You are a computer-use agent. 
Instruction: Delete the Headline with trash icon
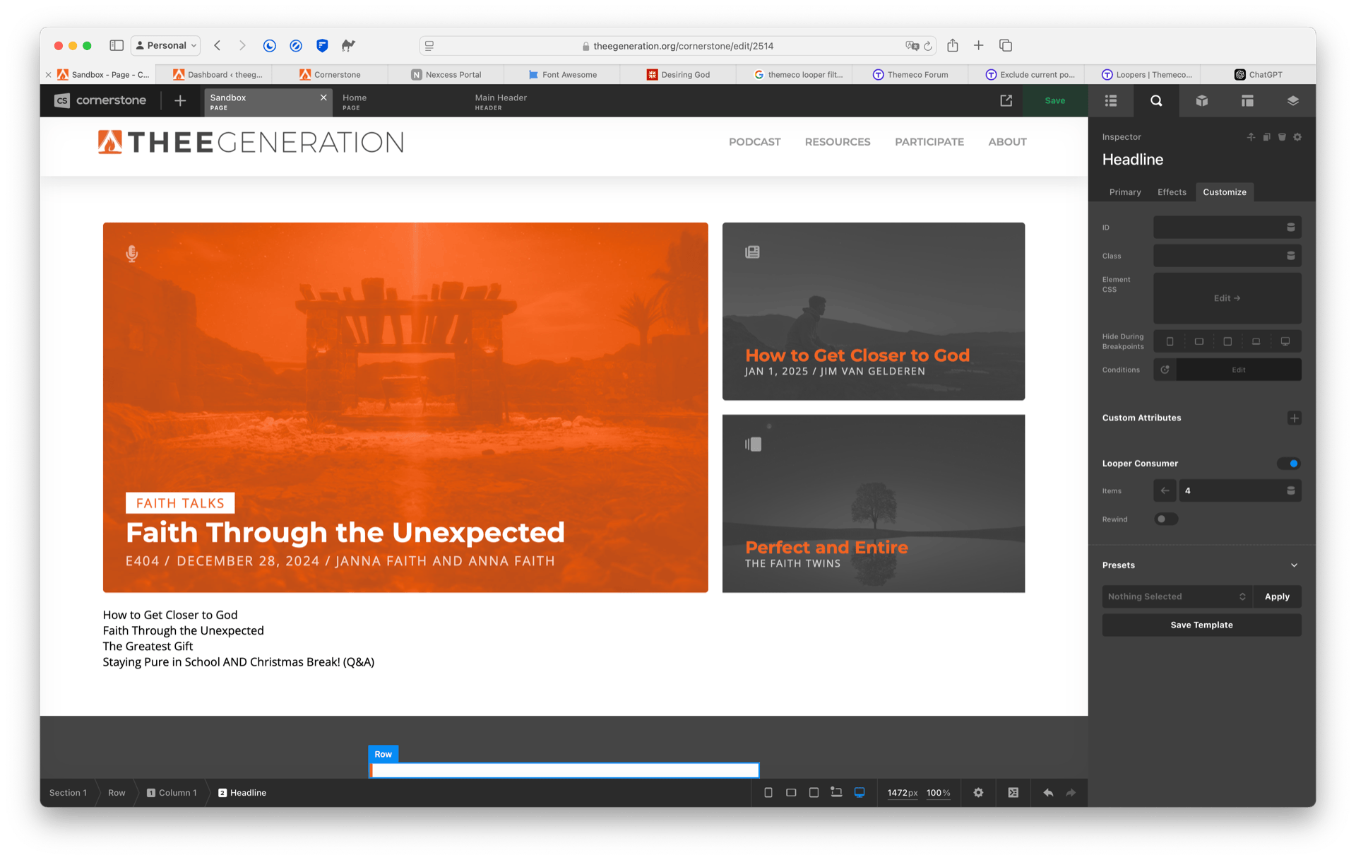pos(1282,137)
